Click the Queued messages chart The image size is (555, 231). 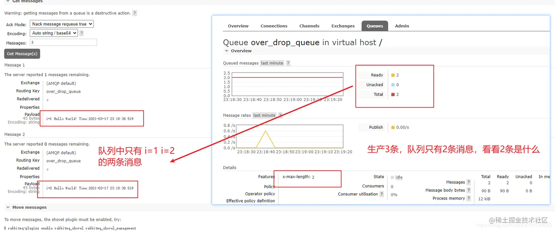[x=287, y=84]
